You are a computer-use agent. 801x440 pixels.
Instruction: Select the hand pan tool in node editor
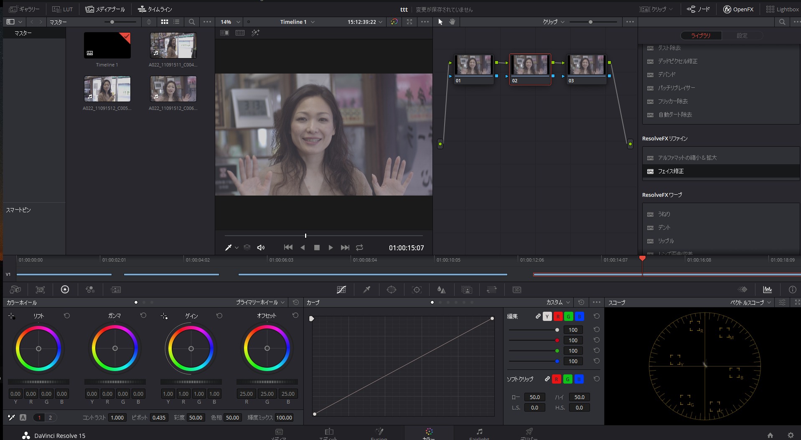[x=452, y=22]
